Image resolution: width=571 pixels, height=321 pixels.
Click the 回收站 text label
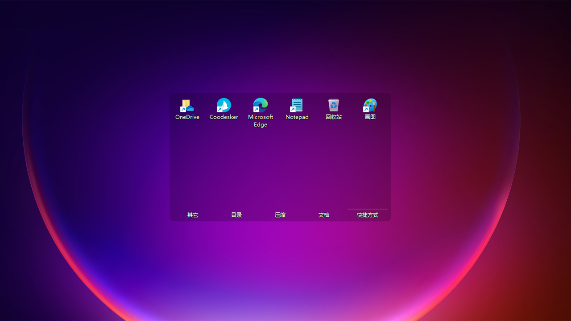(334, 117)
